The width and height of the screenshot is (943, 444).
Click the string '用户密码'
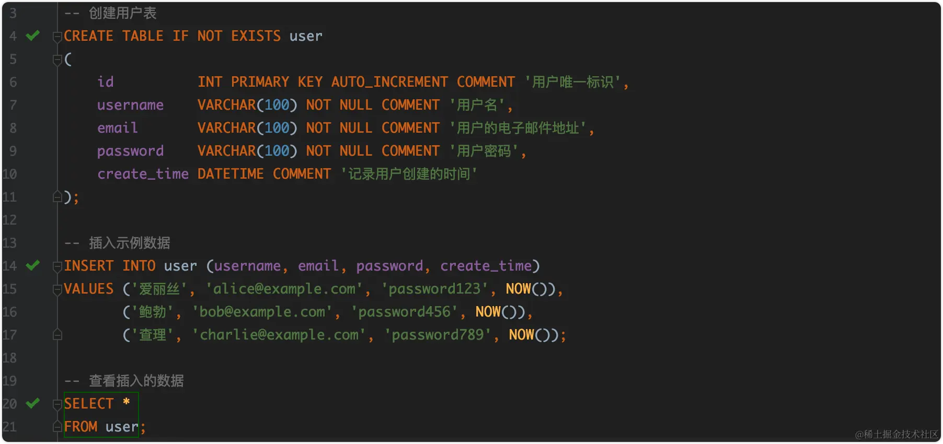(x=484, y=151)
